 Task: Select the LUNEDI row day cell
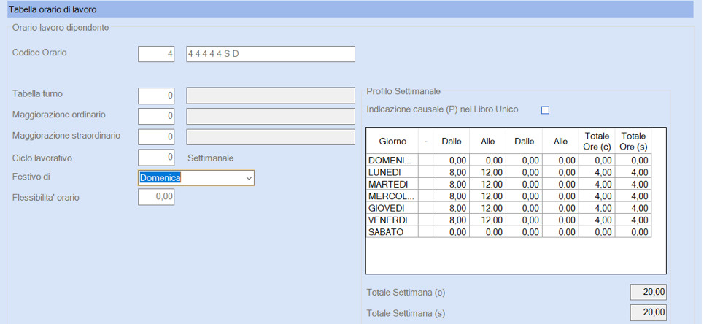[392, 172]
